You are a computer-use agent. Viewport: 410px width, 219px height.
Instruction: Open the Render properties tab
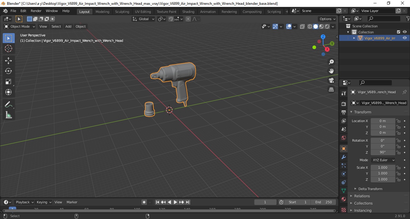(343, 104)
